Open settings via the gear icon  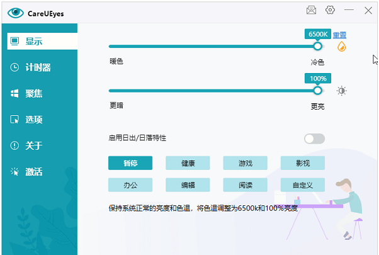pyautogui.click(x=330, y=10)
